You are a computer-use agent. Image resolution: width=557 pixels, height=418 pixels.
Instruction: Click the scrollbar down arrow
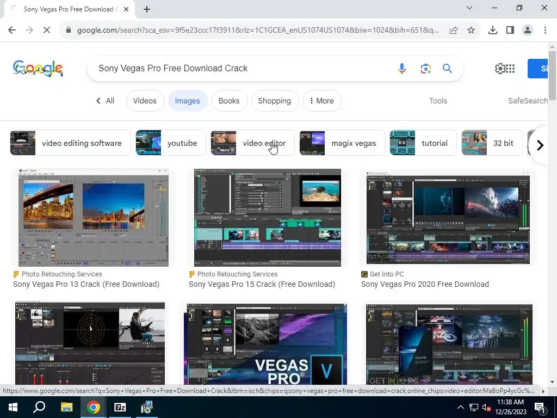tap(552, 383)
